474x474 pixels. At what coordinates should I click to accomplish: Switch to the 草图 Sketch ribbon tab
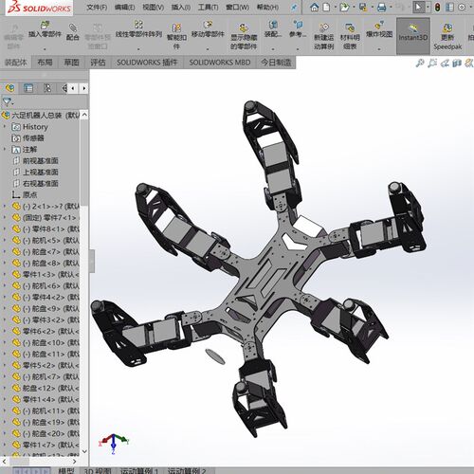tap(72, 63)
